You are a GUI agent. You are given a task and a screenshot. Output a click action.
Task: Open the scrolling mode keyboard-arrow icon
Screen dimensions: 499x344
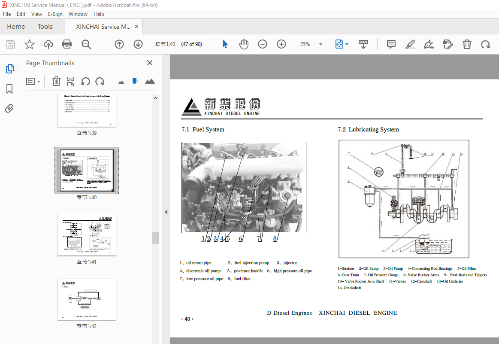363,44
